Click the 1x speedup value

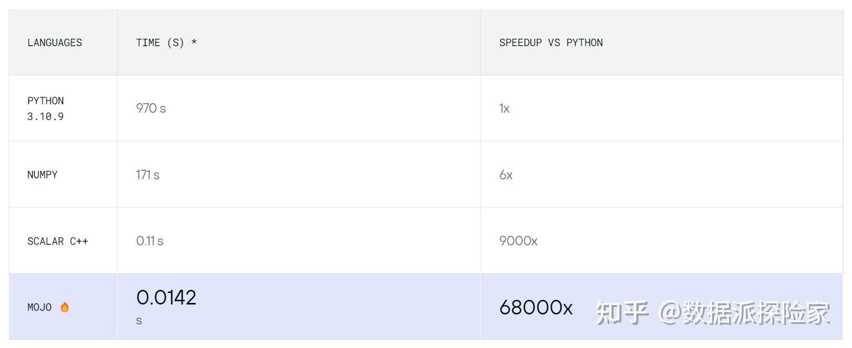pyautogui.click(x=504, y=108)
